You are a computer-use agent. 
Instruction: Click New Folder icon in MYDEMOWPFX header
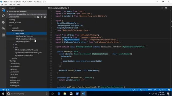38,17
